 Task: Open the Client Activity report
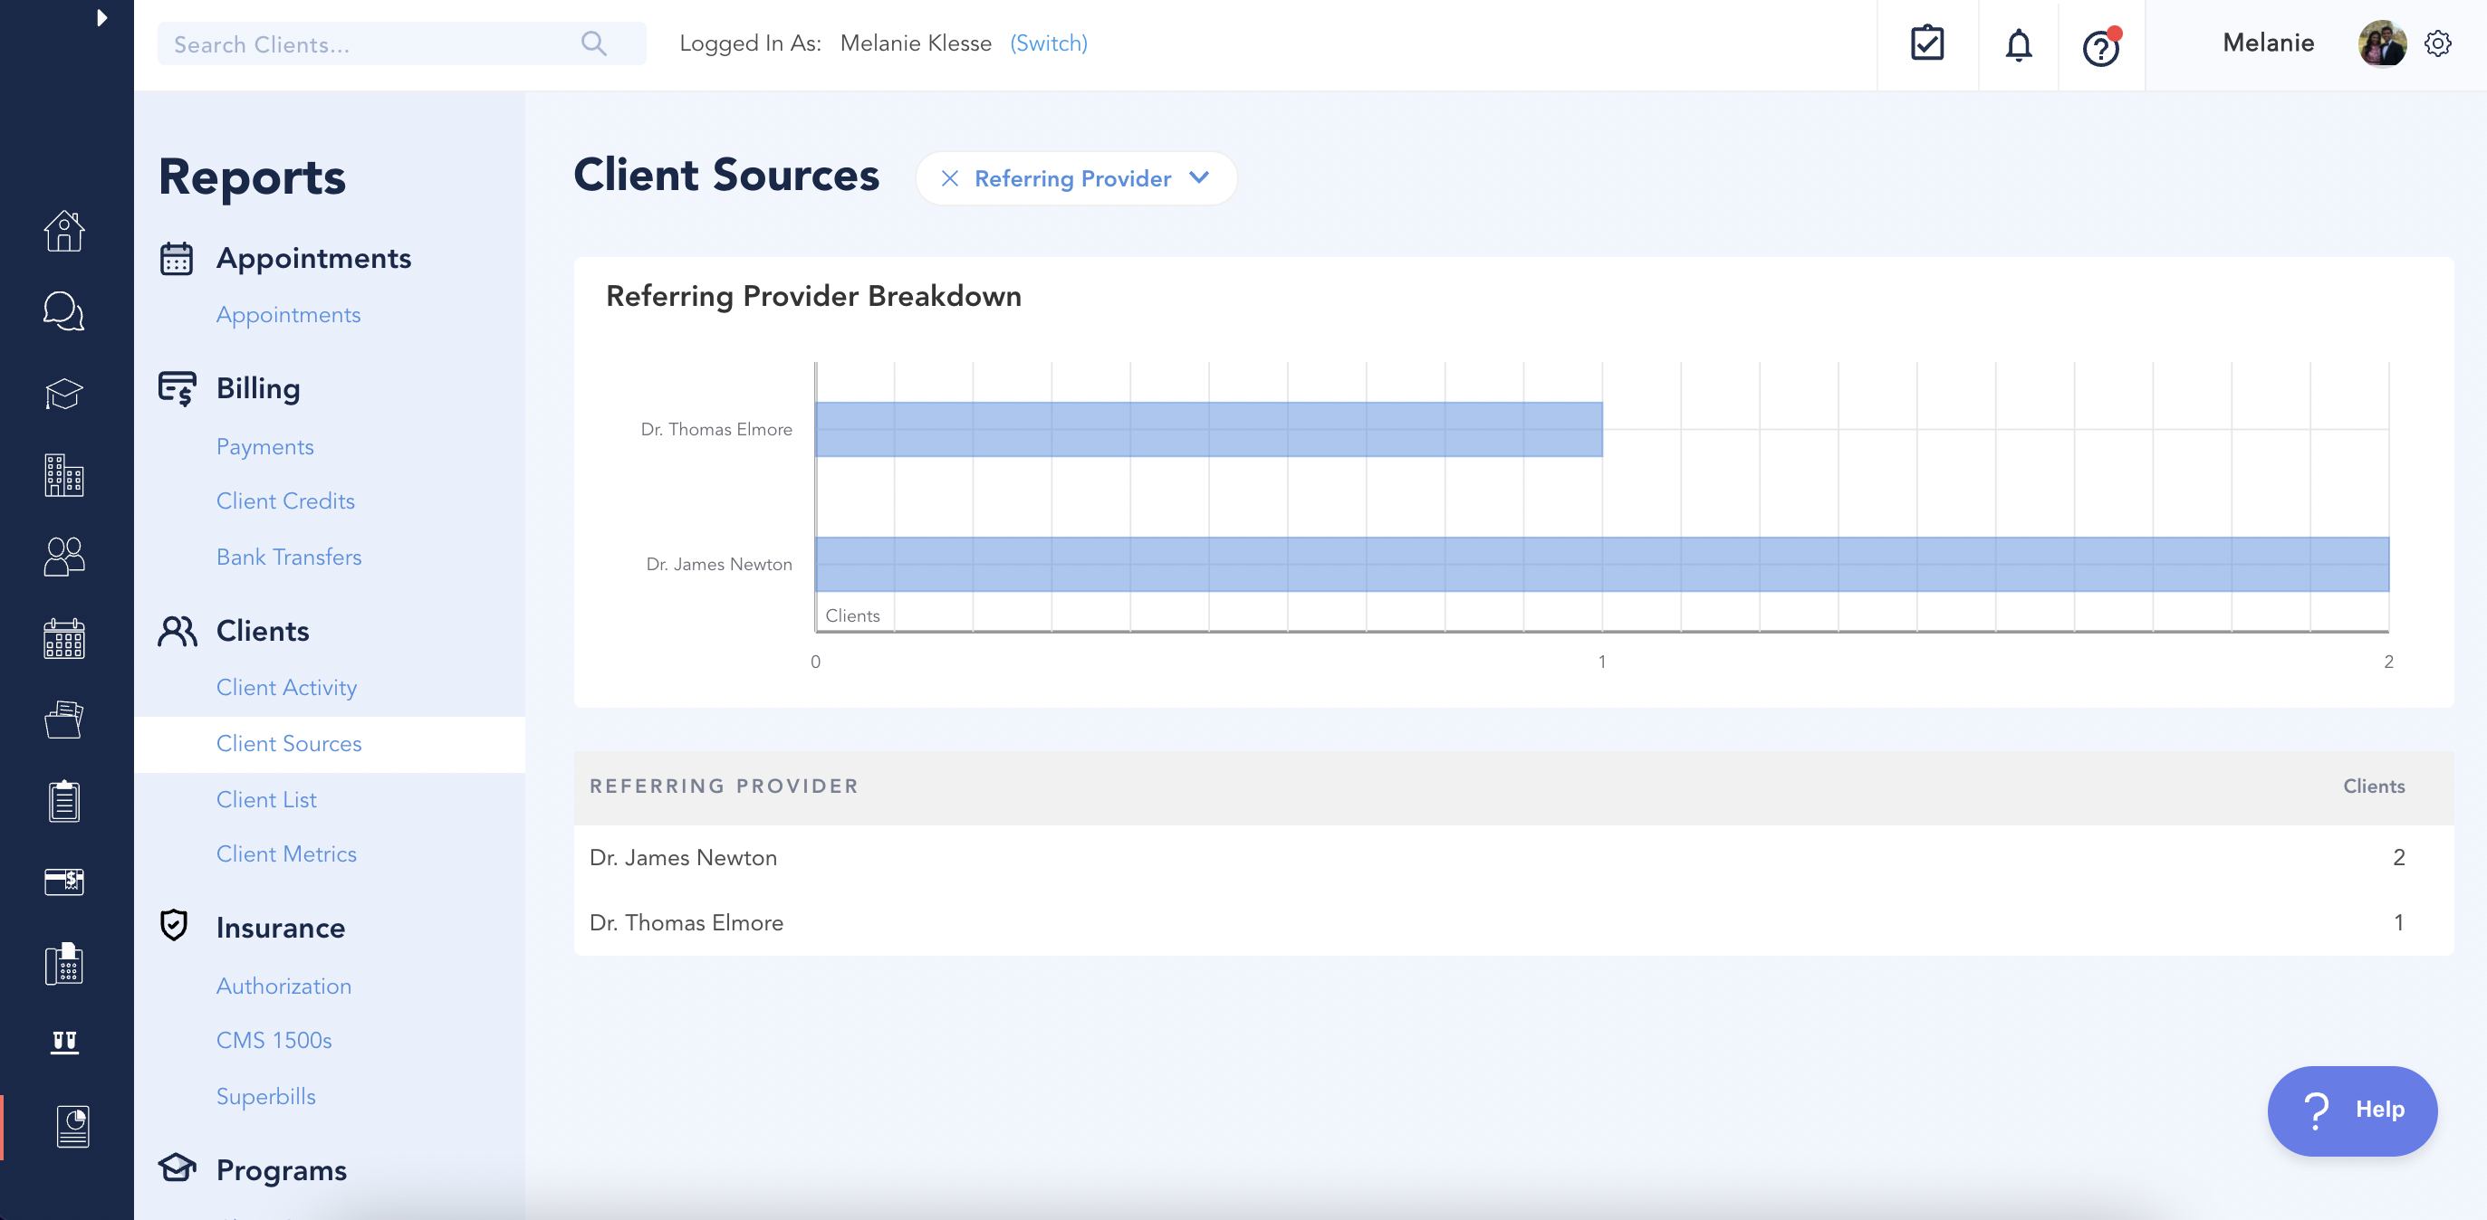286,688
